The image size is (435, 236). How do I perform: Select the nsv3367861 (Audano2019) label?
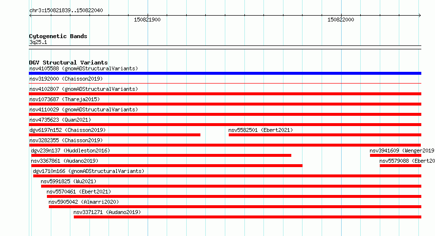coord(65,161)
